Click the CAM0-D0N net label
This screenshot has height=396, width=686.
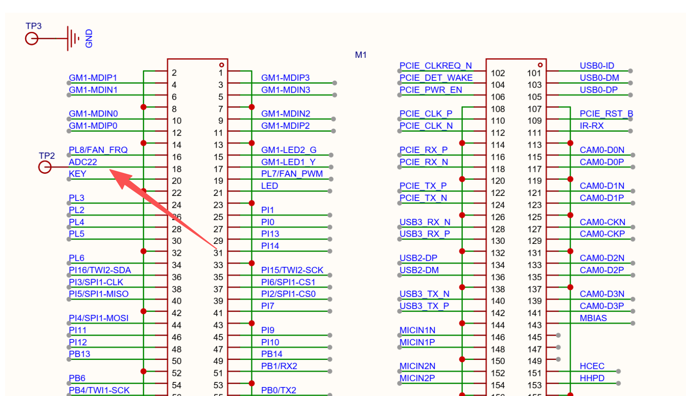(602, 150)
